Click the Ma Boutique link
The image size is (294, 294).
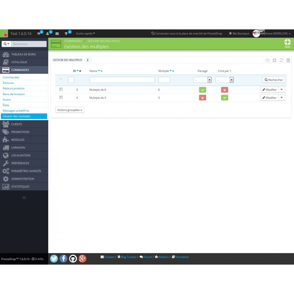point(239,34)
